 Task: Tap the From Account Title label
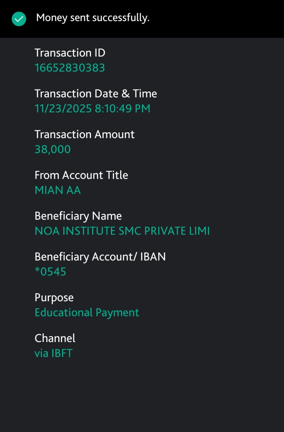pyautogui.click(x=81, y=175)
